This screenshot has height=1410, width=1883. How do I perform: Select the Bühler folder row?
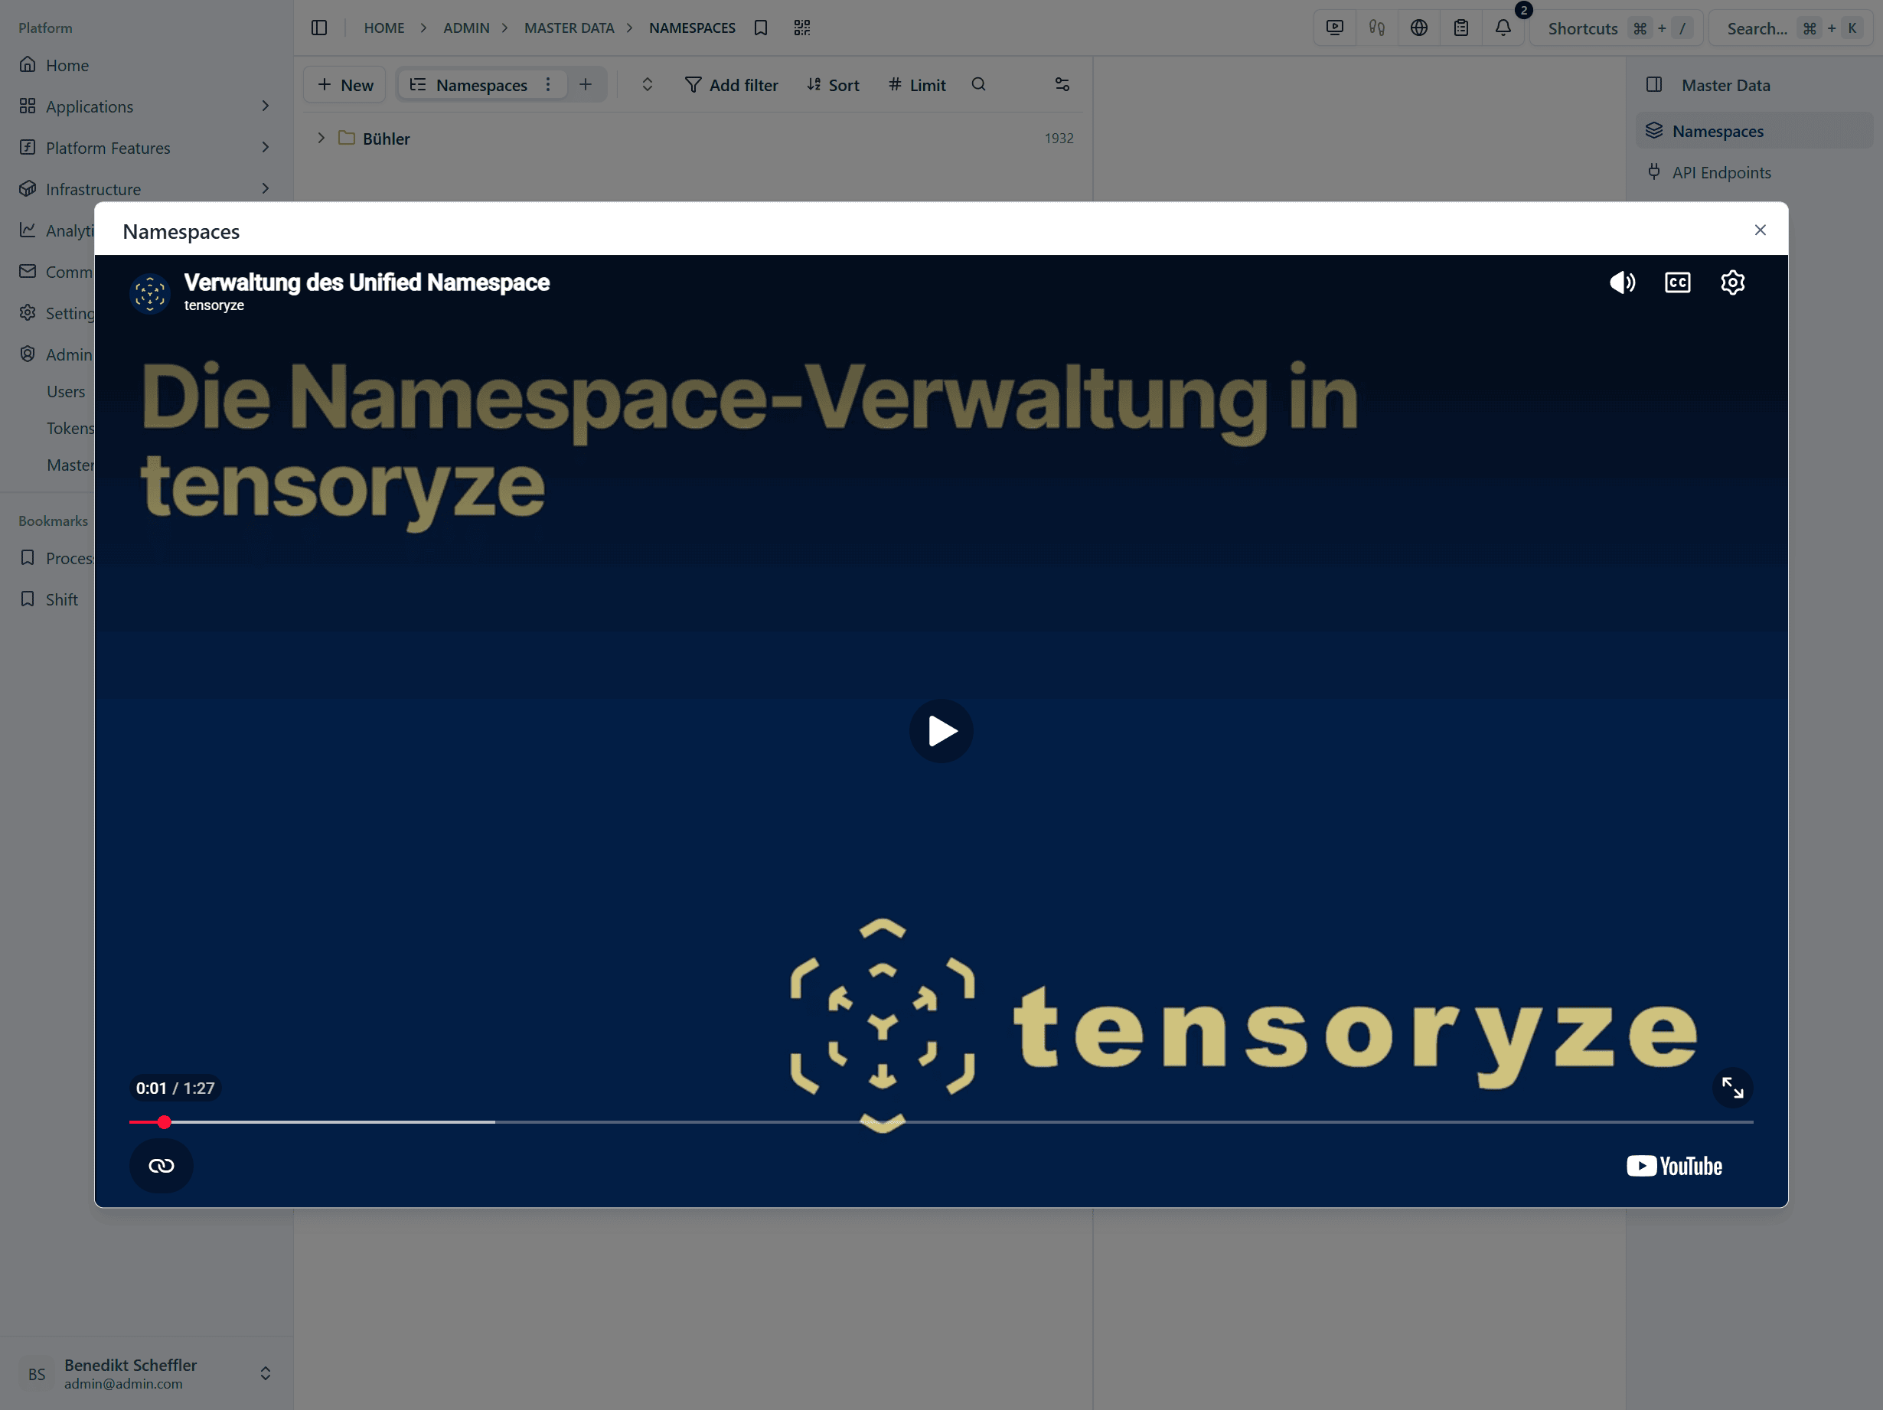point(693,138)
